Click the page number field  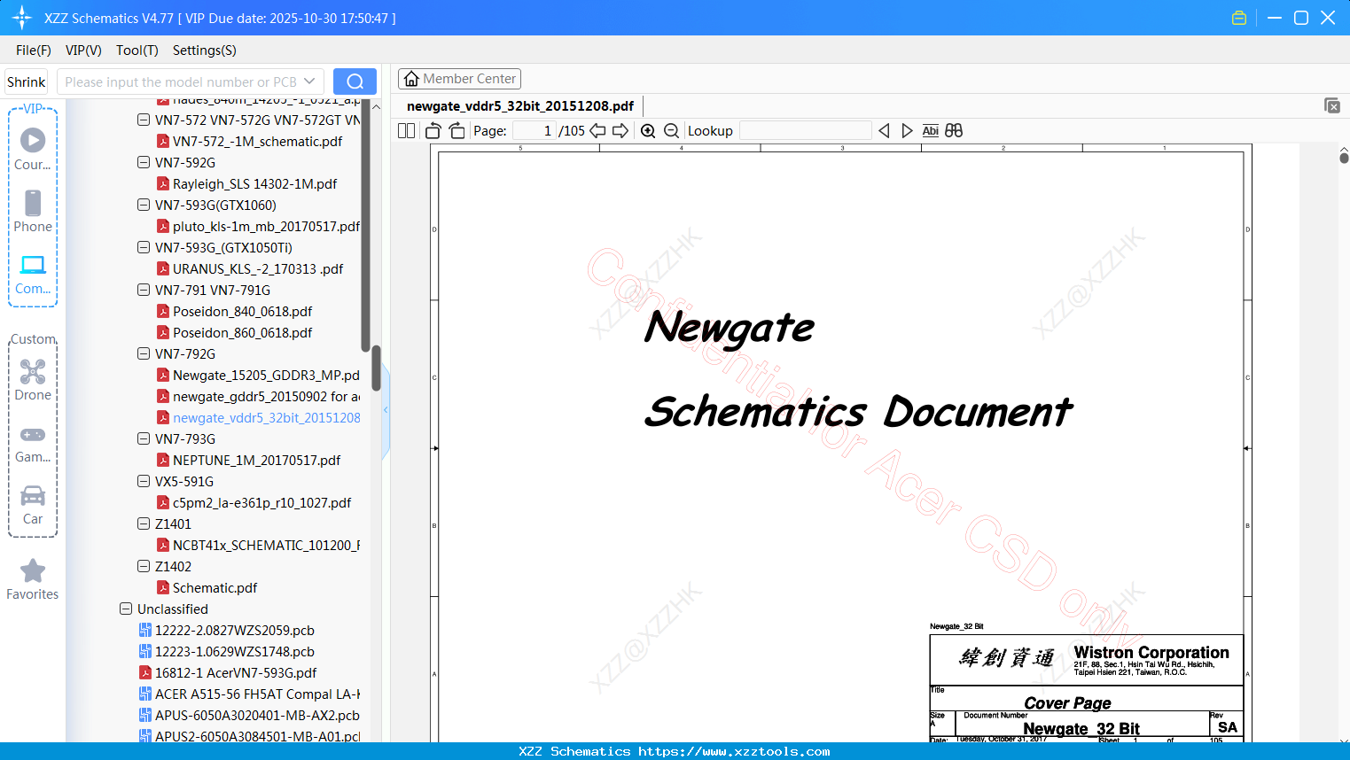534,131
